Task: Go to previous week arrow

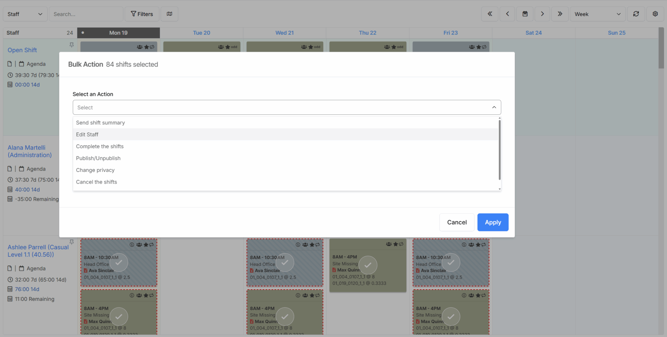Action: point(507,14)
